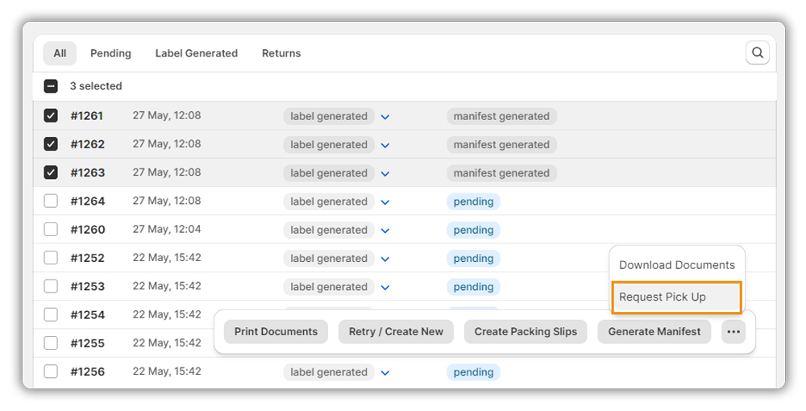The width and height of the screenshot is (806, 411).
Task: Choose Download Documents from the menu
Action: click(x=677, y=265)
